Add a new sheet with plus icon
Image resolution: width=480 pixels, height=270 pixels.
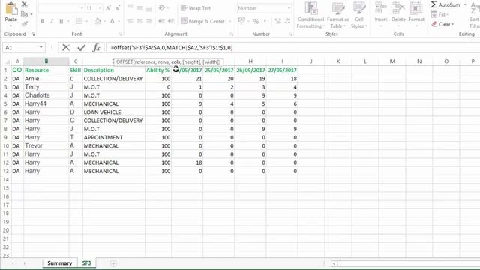[113, 263]
